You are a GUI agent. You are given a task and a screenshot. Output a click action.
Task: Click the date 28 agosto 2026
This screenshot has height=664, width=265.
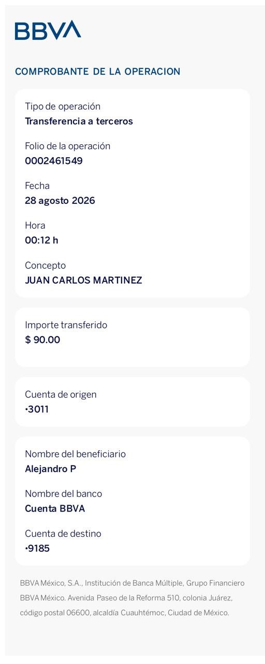click(60, 201)
